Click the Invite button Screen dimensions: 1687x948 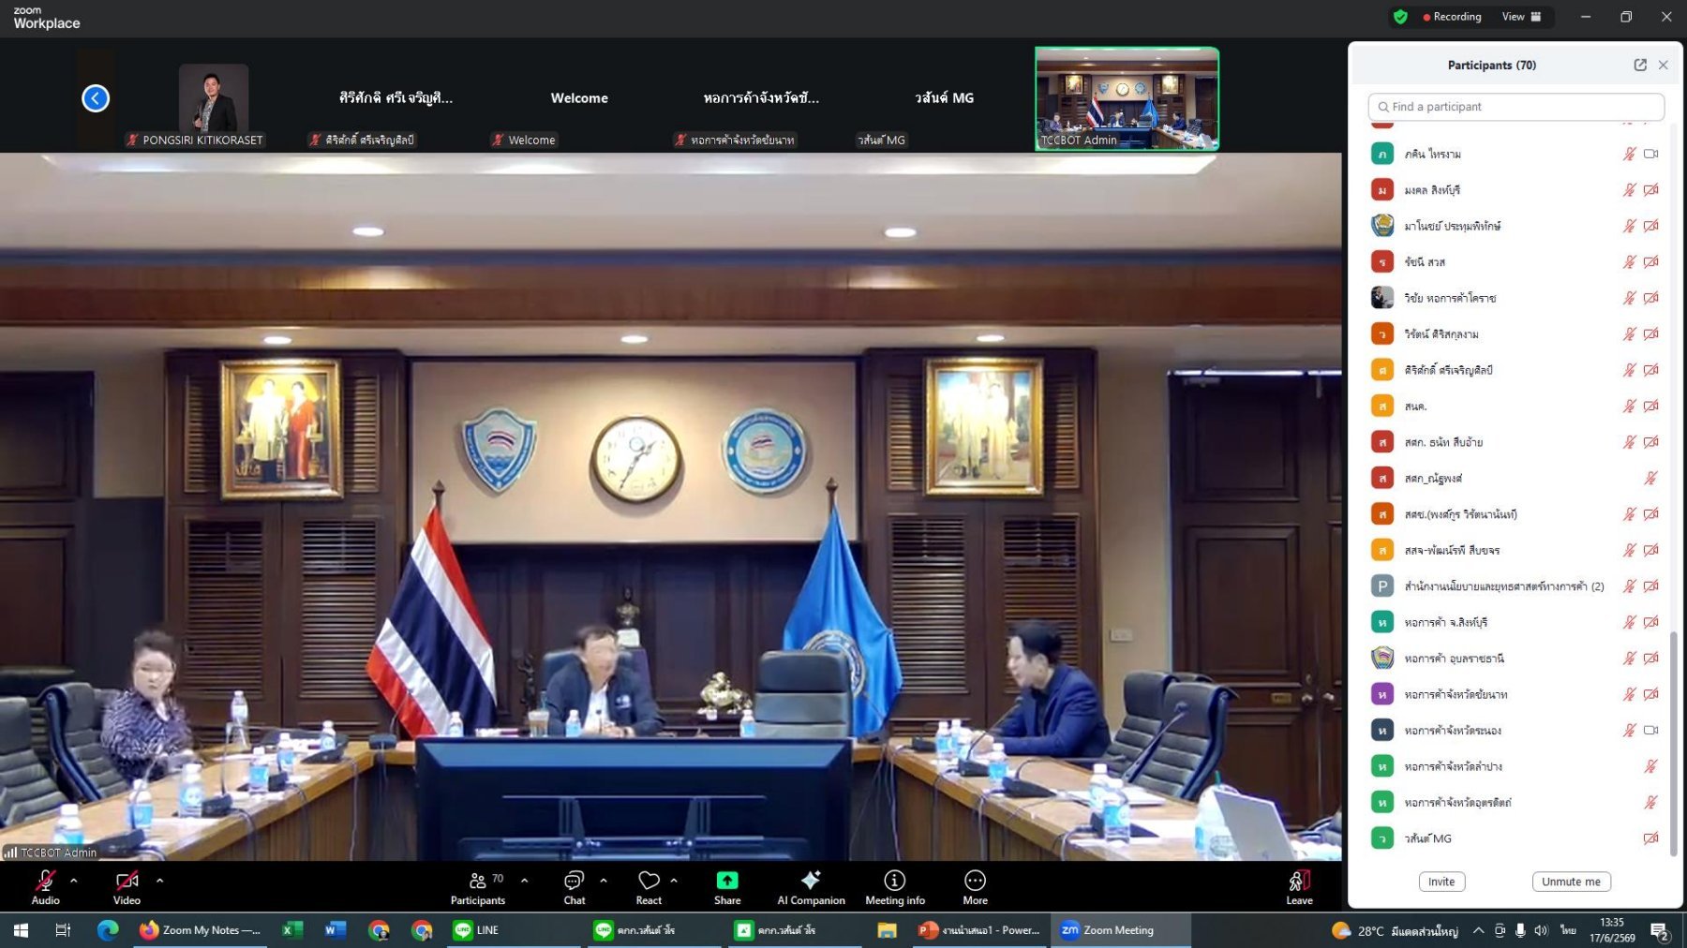[1441, 881]
